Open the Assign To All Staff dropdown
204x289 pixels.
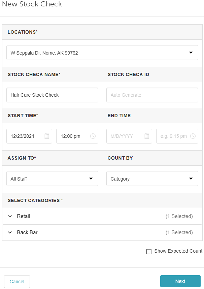[x=52, y=179]
